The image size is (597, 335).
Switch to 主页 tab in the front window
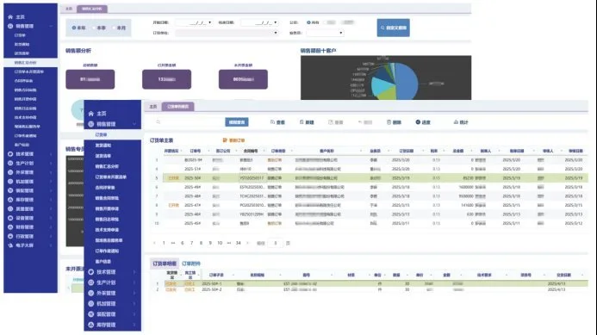pyautogui.click(x=153, y=107)
